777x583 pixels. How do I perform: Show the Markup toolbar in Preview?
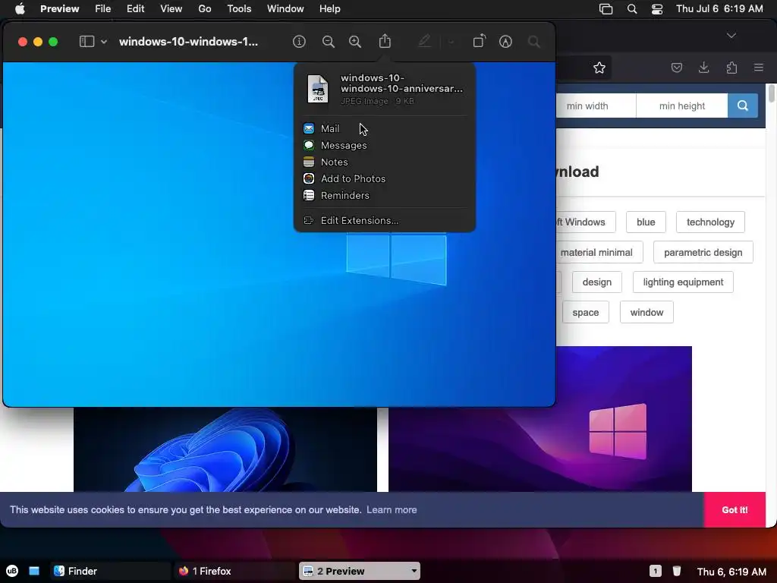click(x=505, y=42)
